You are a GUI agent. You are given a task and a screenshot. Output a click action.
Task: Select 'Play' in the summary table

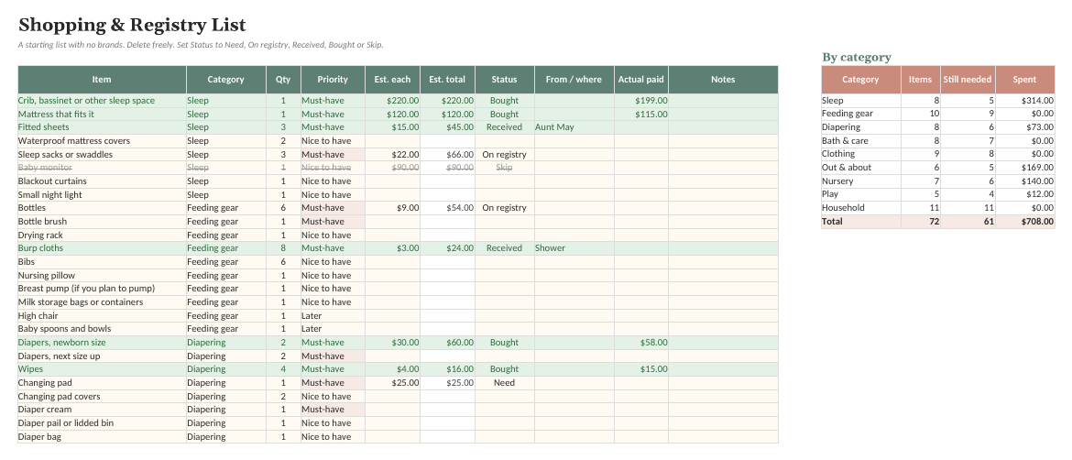(860, 194)
